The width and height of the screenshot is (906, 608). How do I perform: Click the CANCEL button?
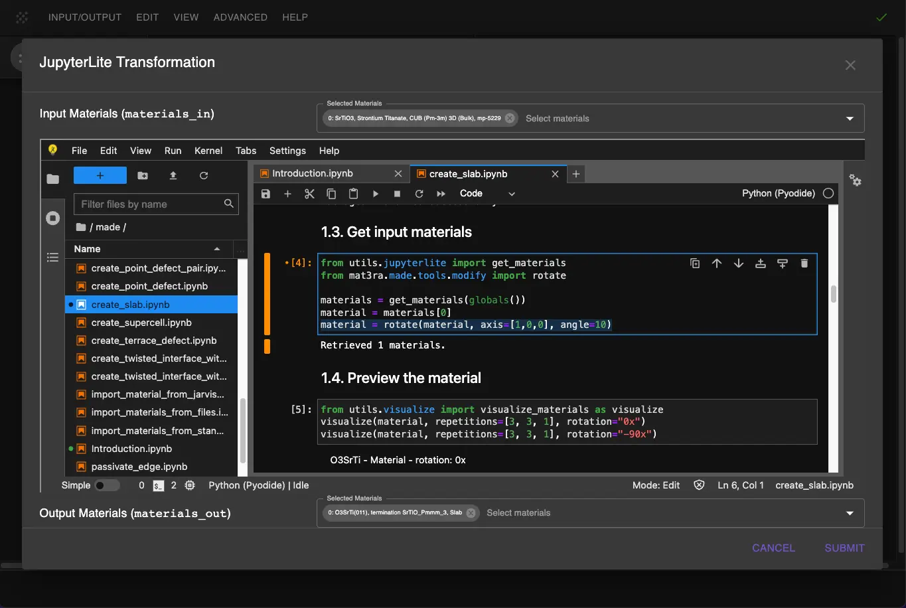point(773,548)
